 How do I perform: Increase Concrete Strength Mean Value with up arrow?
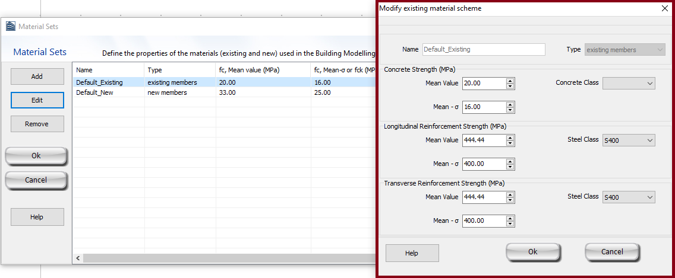[510, 81]
